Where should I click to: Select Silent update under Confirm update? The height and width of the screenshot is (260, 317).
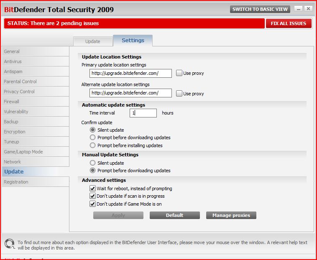[92, 130]
